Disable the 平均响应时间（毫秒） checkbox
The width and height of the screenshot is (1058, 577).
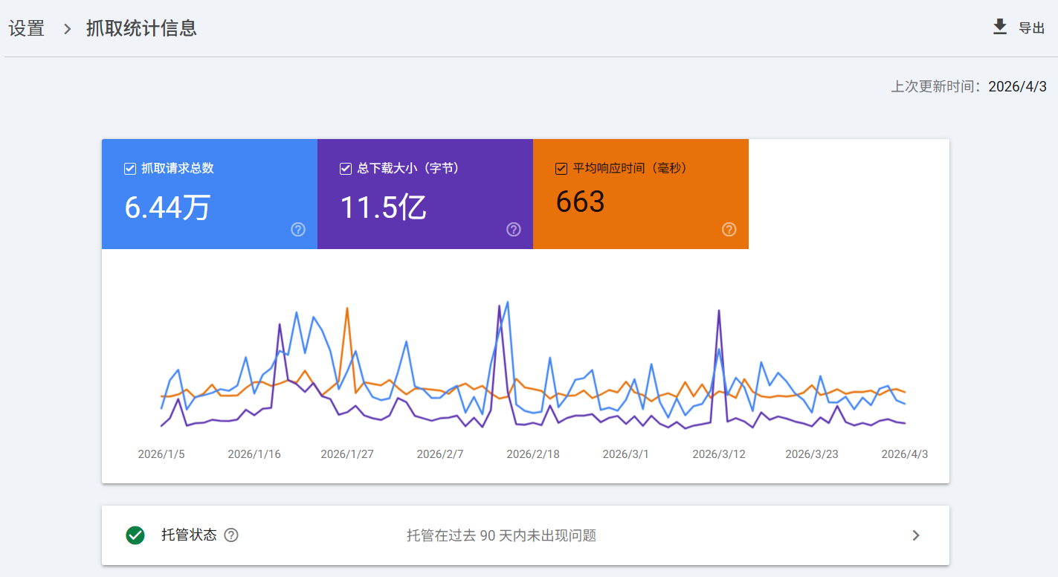(x=561, y=169)
